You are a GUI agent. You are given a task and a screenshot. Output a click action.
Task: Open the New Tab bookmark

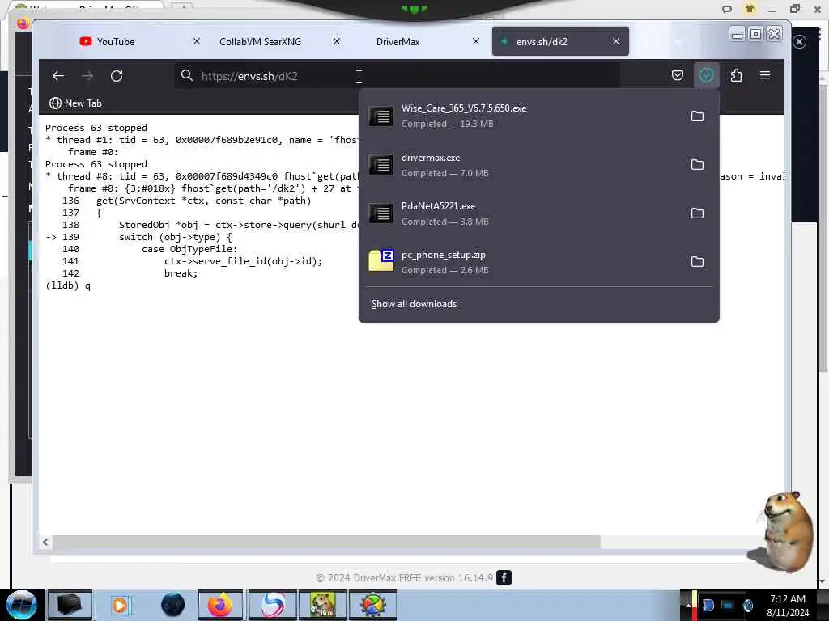[x=75, y=103]
